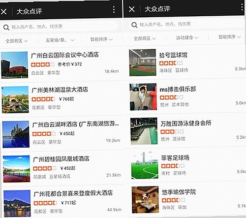Close the left 大众点评 hotel page
Viewport: 246px width, 218px height.
point(3,11)
